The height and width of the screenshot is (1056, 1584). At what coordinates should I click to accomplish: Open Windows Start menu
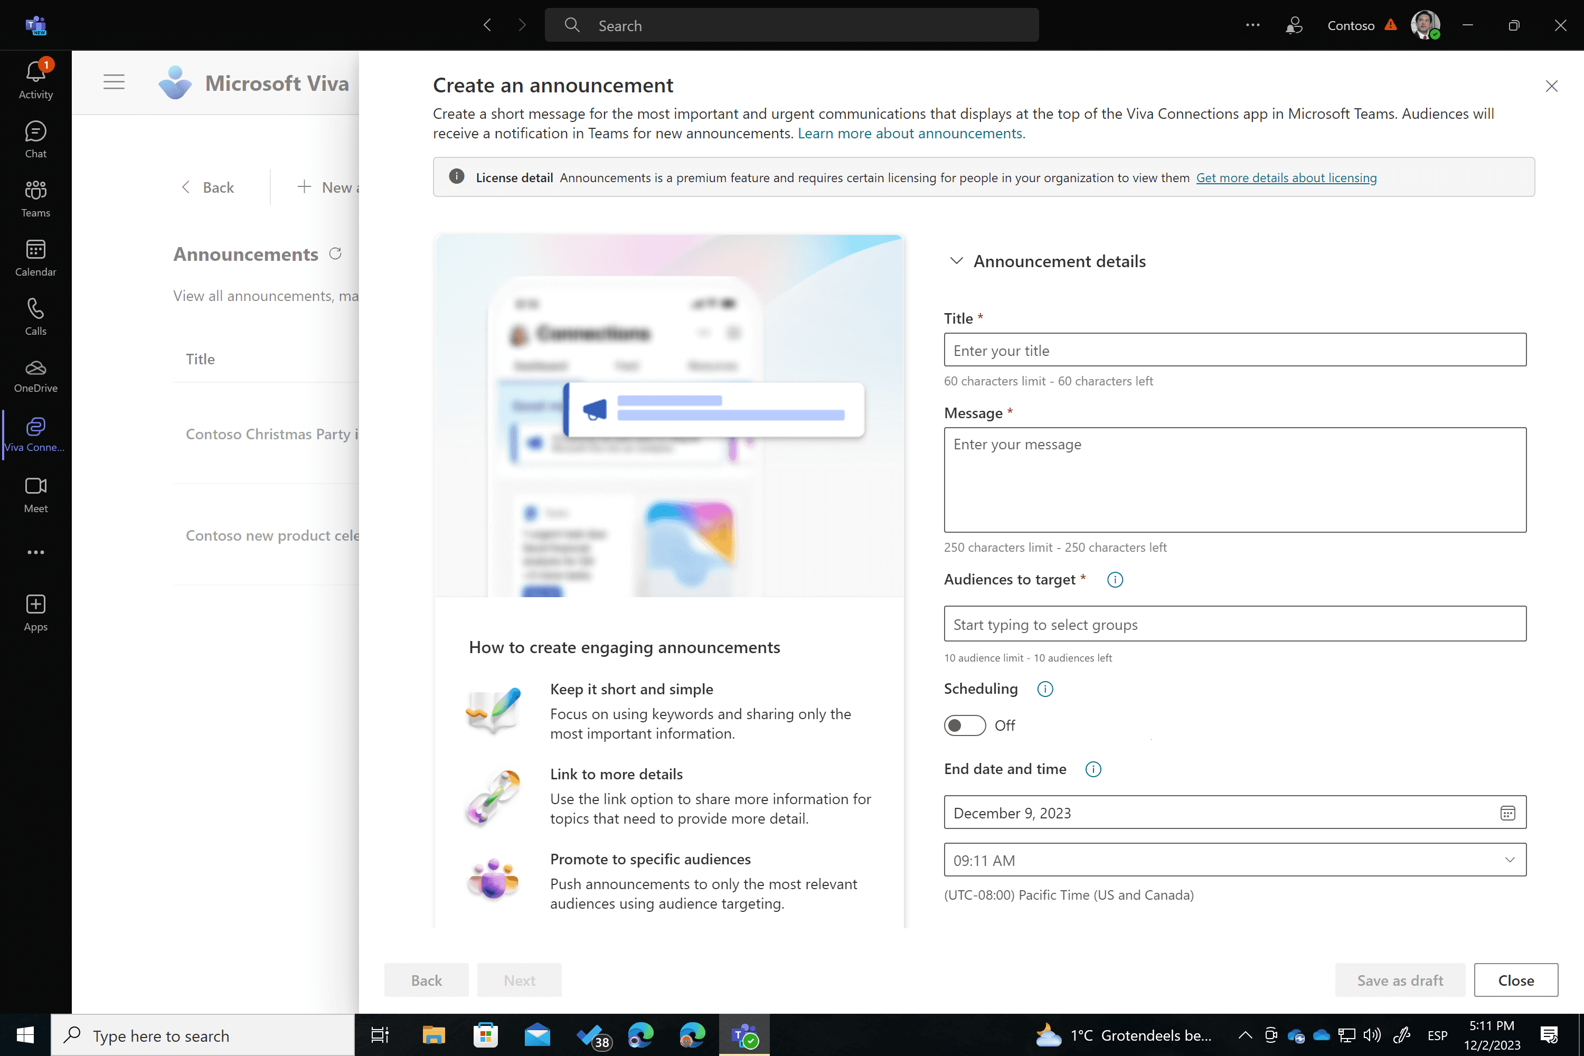[x=25, y=1035]
